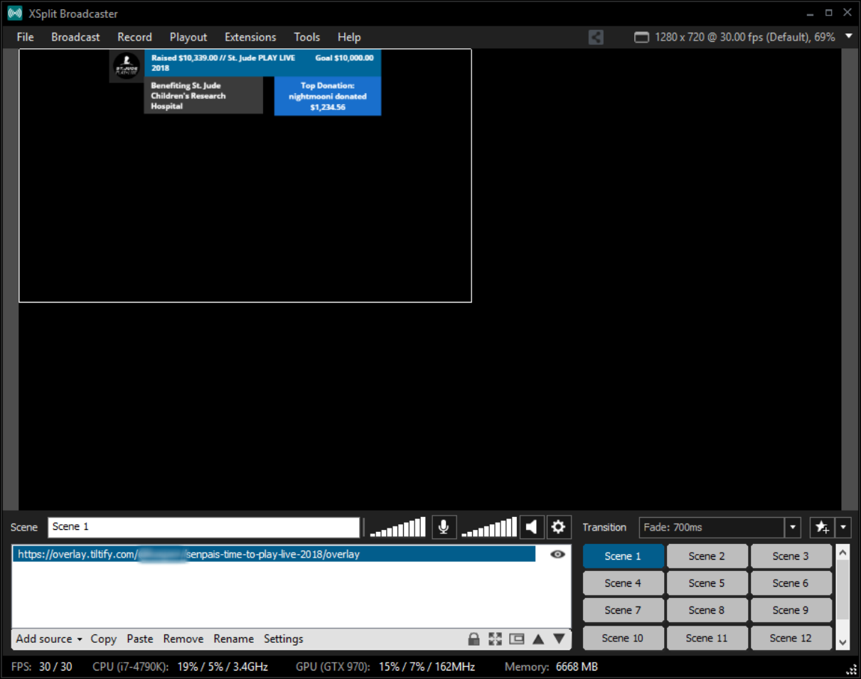Switch to Scene 6

[791, 583]
